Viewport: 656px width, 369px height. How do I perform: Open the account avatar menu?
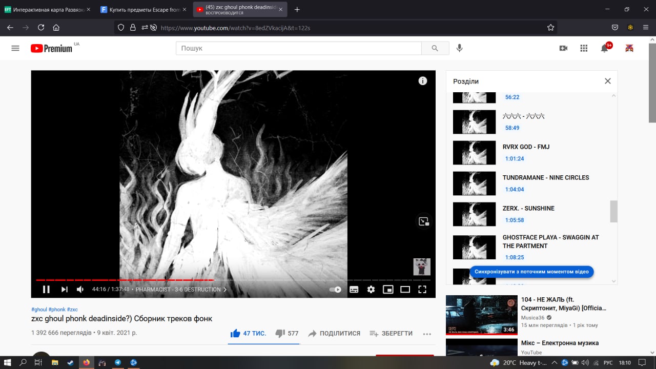tap(629, 48)
